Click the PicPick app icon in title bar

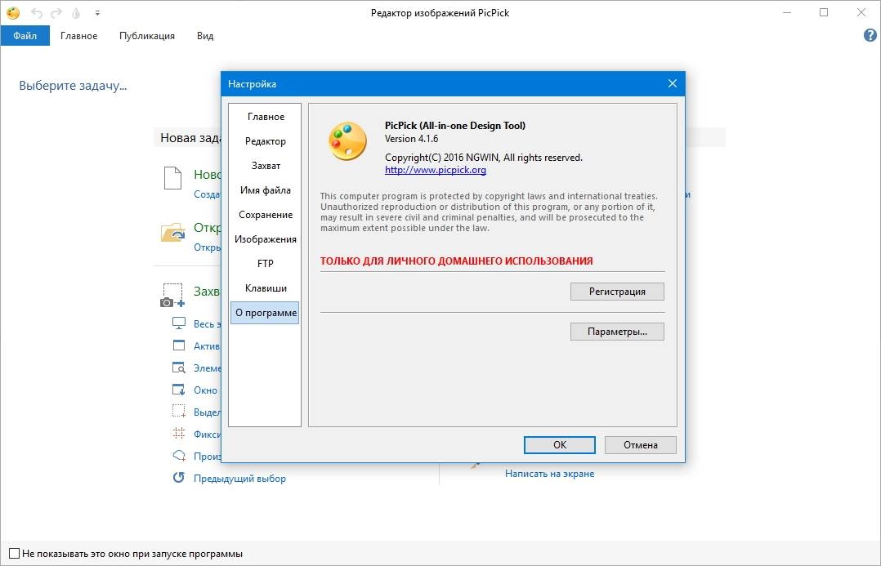point(13,12)
